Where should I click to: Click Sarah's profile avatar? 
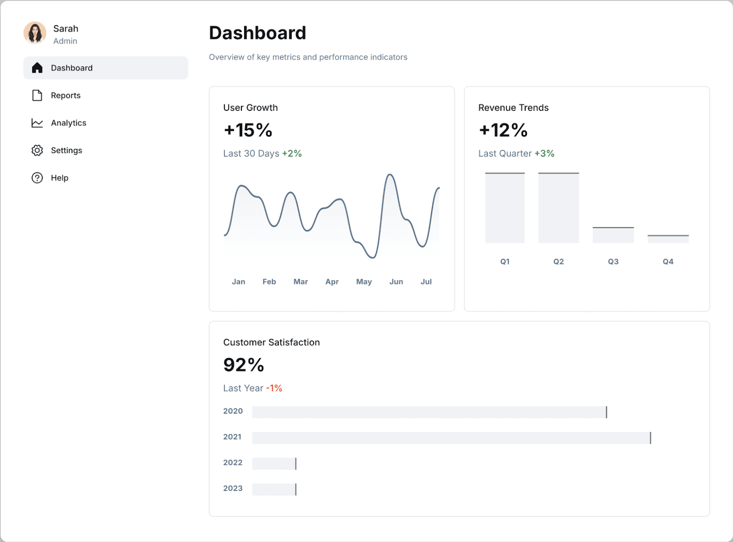tap(35, 34)
